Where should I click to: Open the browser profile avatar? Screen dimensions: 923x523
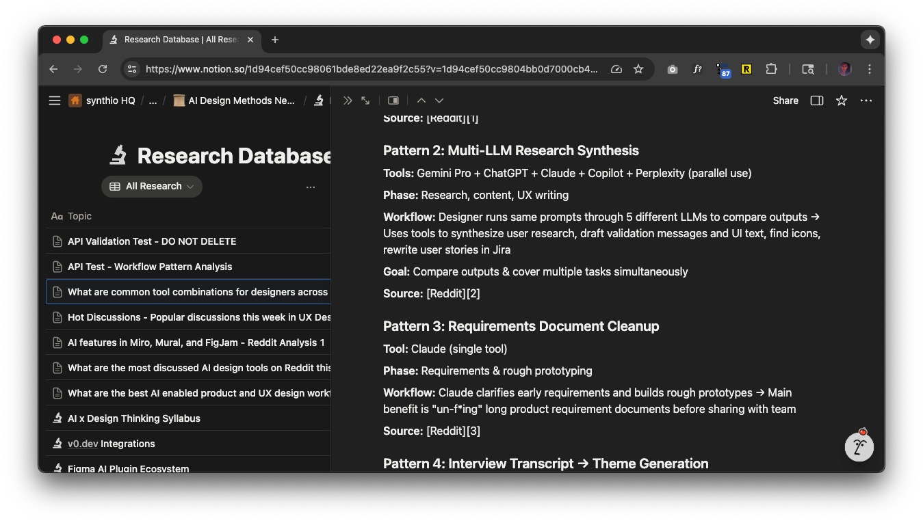[x=845, y=69]
